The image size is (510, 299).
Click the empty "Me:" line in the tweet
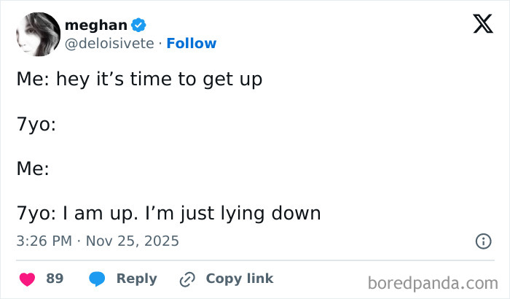pos(33,169)
